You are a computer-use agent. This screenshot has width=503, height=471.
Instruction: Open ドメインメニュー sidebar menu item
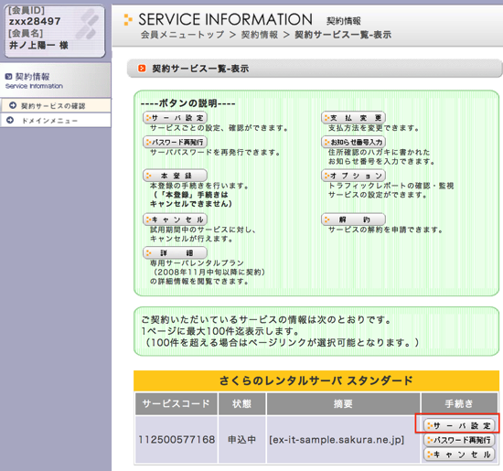coord(56,121)
